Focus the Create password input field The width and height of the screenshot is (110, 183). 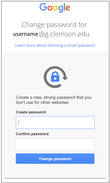tap(55, 123)
